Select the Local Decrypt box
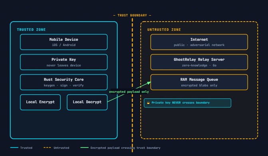268x156 pixels. [87, 102]
